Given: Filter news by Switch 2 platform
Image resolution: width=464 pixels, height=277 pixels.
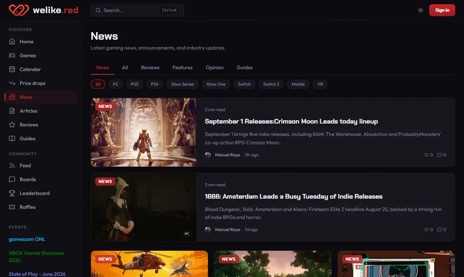Looking at the screenshot, I should pos(271,84).
